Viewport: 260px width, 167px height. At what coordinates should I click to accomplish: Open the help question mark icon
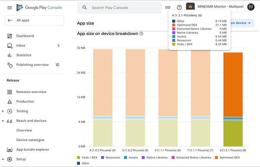(179, 8)
